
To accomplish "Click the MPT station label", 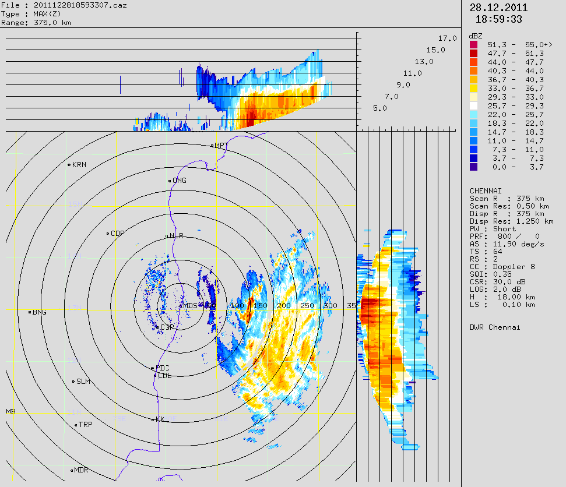I will point(222,146).
